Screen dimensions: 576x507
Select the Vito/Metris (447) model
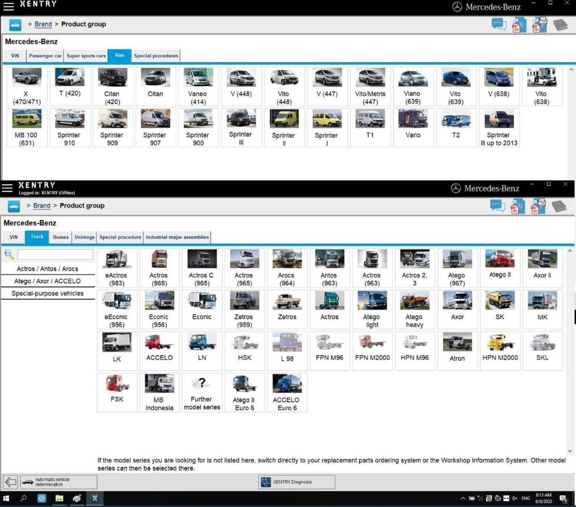(370, 87)
